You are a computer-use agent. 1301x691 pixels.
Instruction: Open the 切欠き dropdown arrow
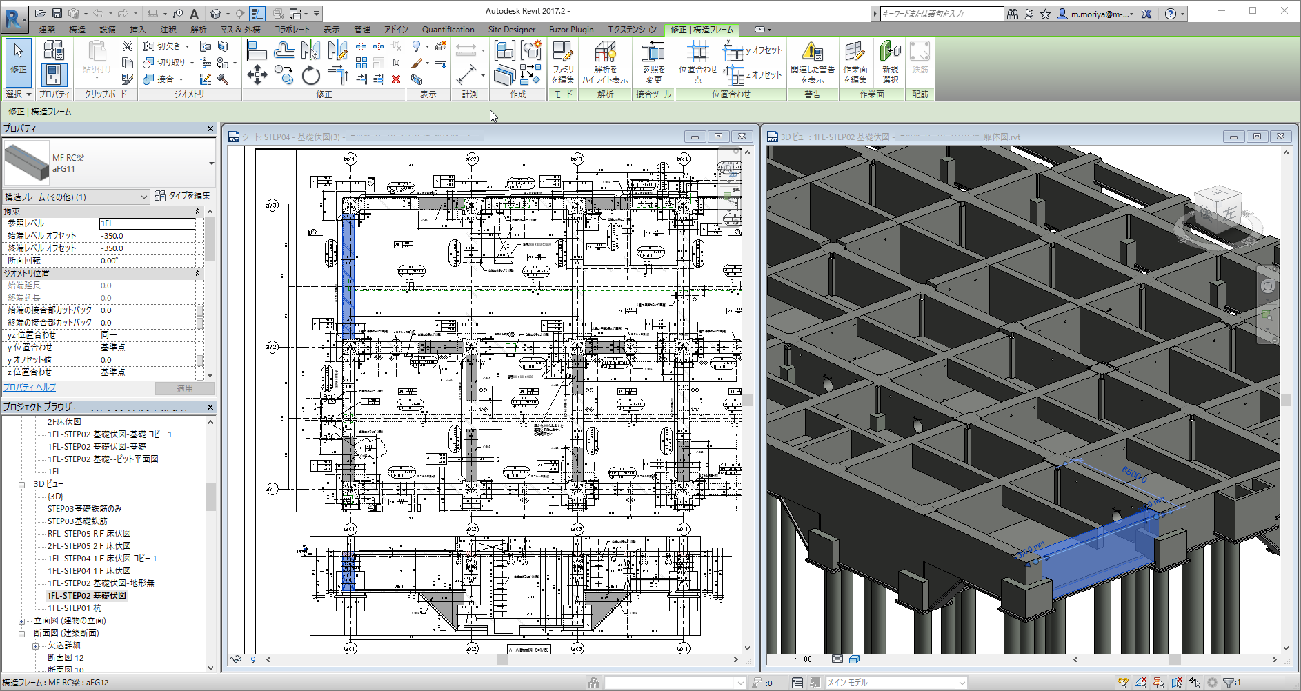click(188, 46)
